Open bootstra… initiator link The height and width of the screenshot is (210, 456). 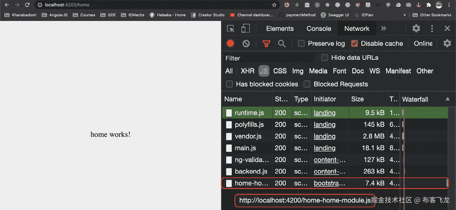point(329,183)
